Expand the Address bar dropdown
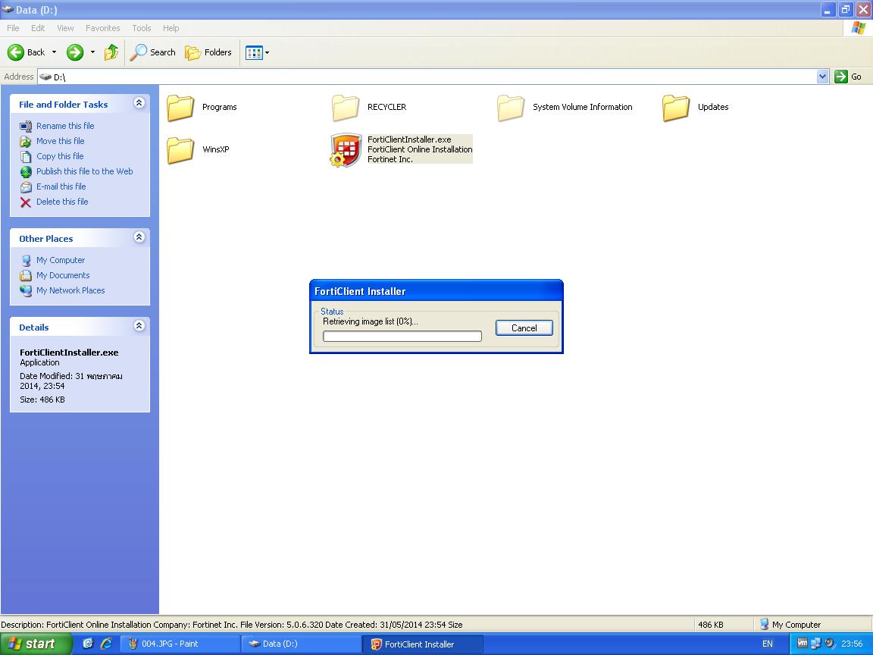This screenshot has width=873, height=655. click(822, 77)
